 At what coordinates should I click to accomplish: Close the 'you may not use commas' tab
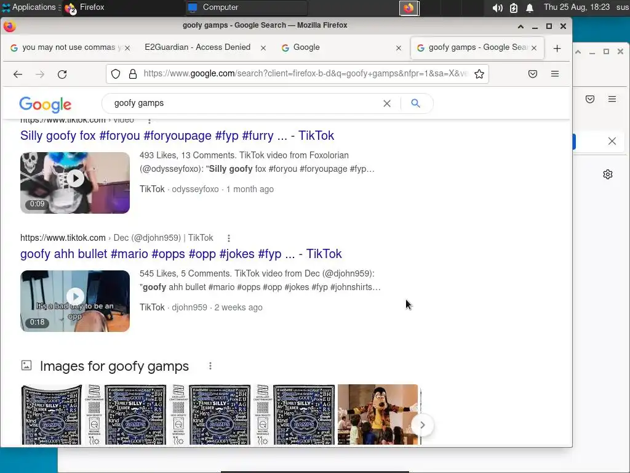(x=127, y=48)
